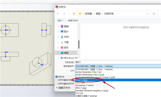Open the recent locations chevron
This screenshot has height=97, width=161.
69,14
